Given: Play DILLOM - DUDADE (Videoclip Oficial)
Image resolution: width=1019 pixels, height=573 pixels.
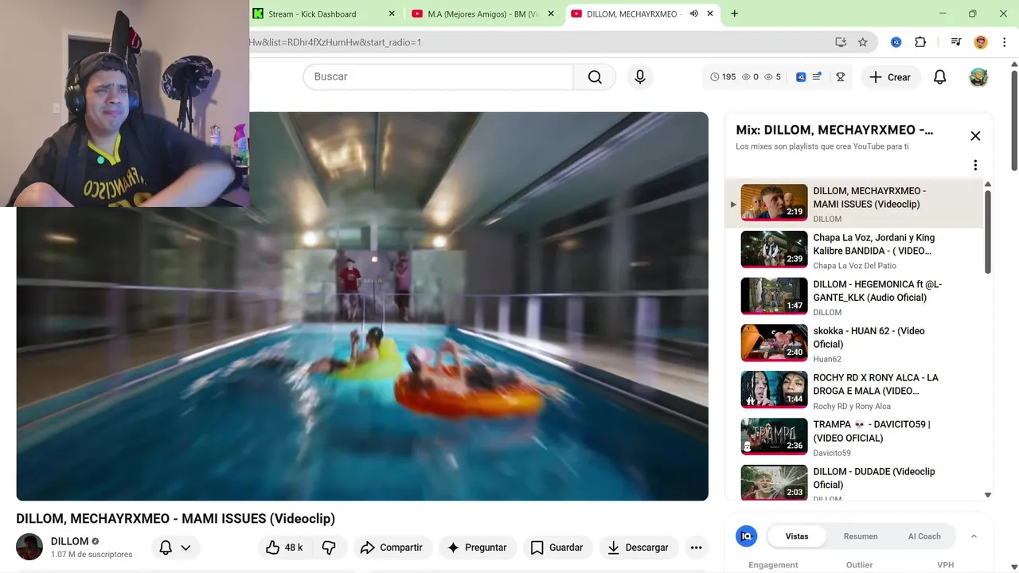Looking at the screenshot, I should point(853,482).
